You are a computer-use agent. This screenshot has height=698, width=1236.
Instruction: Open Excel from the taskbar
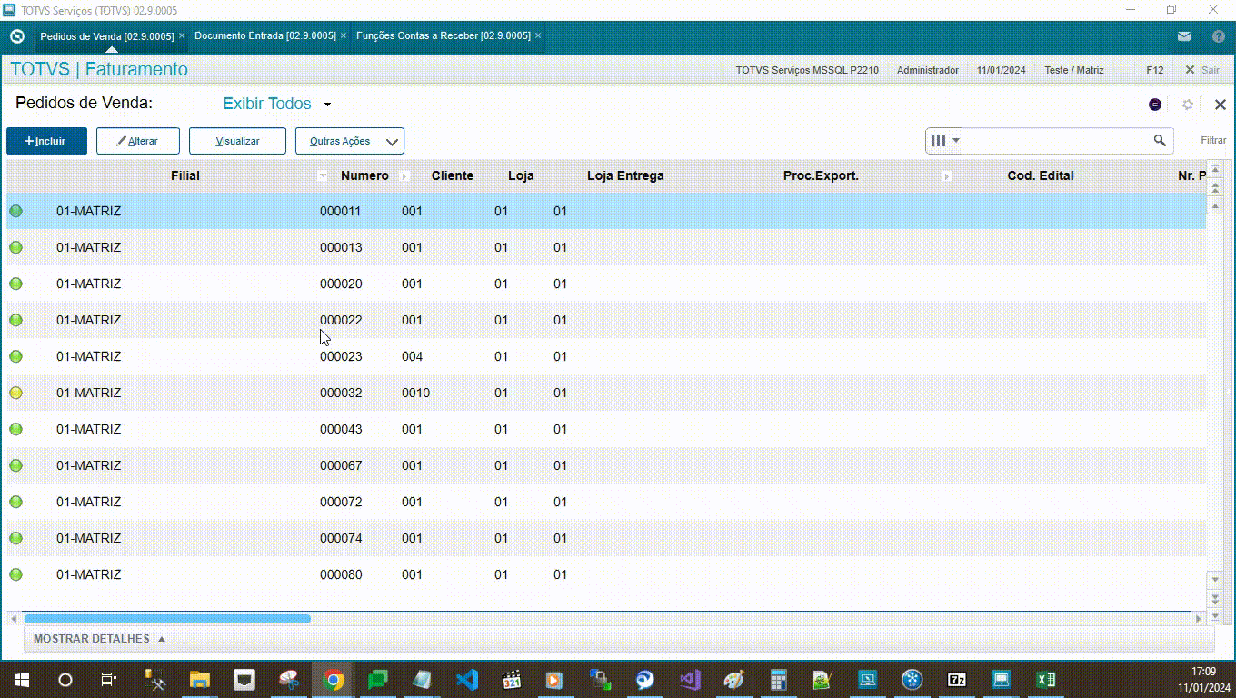(1046, 680)
